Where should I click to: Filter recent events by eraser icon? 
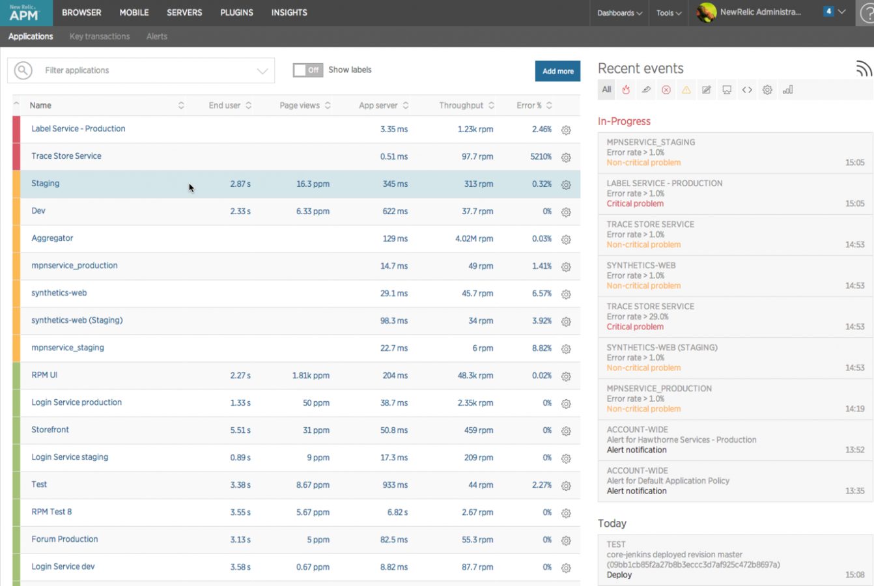[646, 90]
